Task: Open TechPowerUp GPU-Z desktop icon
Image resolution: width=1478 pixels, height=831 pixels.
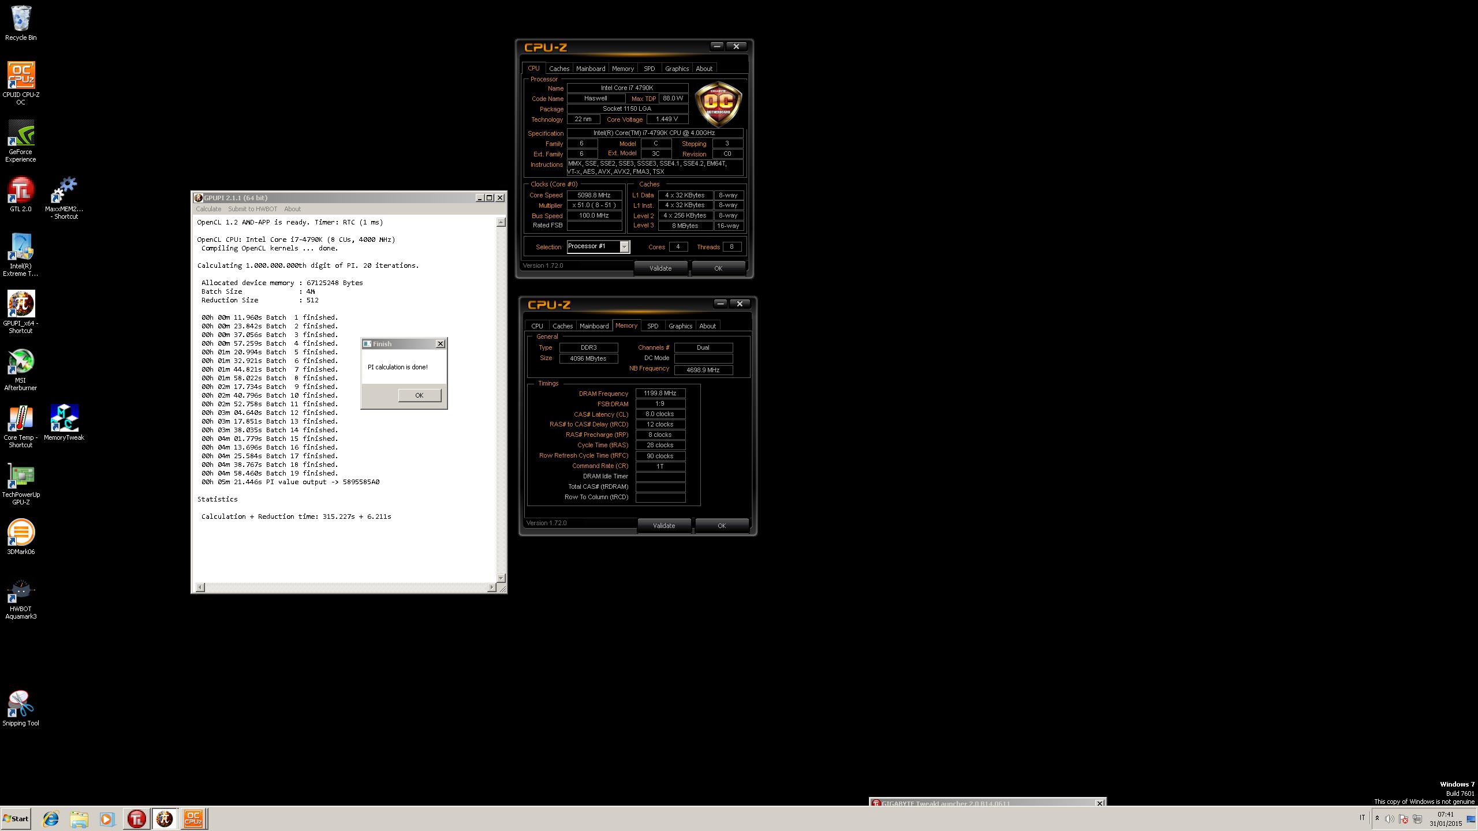Action: coord(21,484)
